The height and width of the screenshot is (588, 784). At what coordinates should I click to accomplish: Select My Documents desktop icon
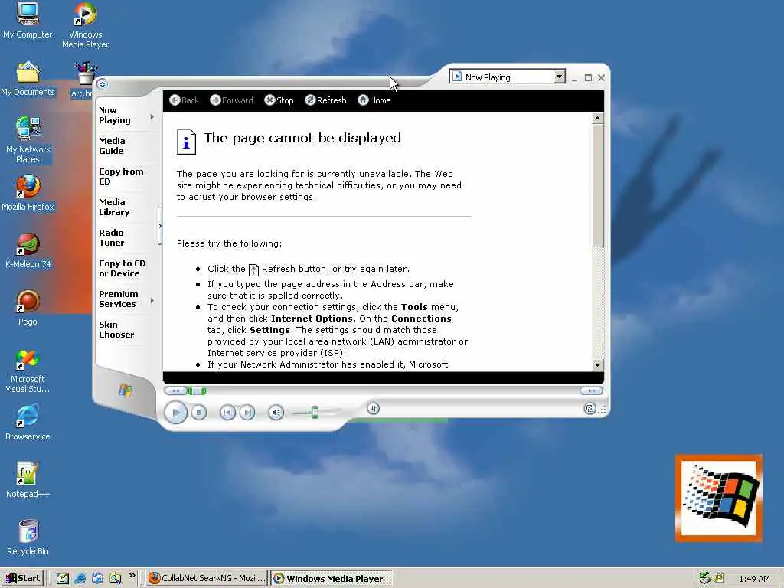(28, 79)
